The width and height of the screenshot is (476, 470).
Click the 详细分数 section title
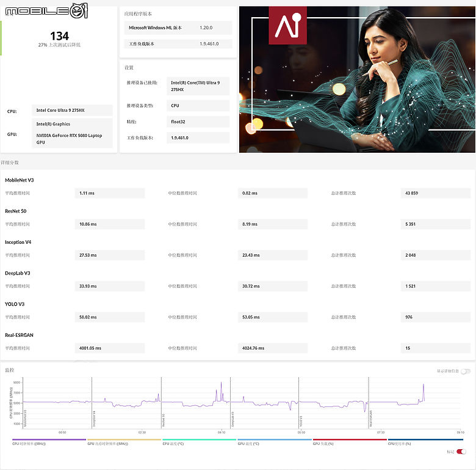pos(10,163)
